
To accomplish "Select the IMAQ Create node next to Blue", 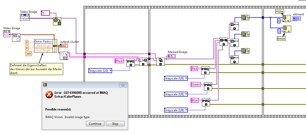I will pyautogui.click(x=206, y=102).
